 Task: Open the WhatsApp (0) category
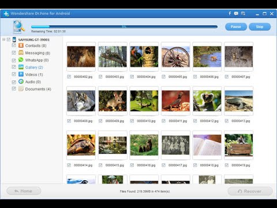coord(37,60)
